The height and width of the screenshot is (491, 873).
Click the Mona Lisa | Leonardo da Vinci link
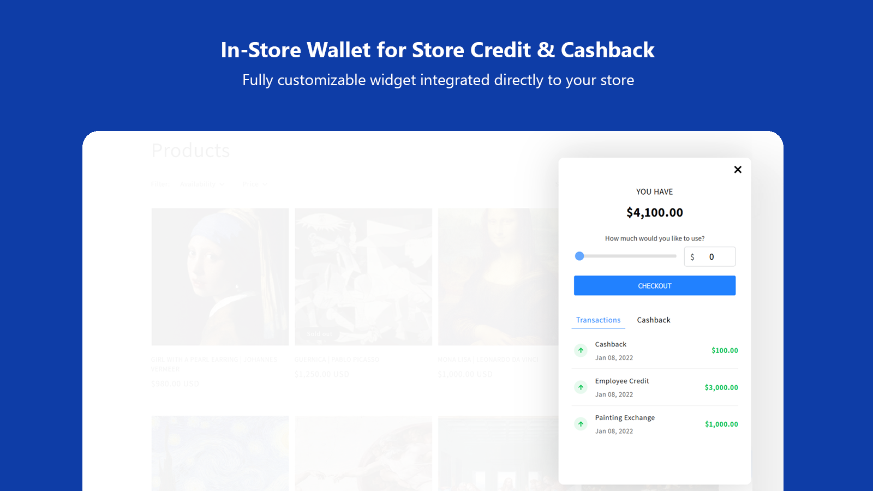[x=488, y=360]
